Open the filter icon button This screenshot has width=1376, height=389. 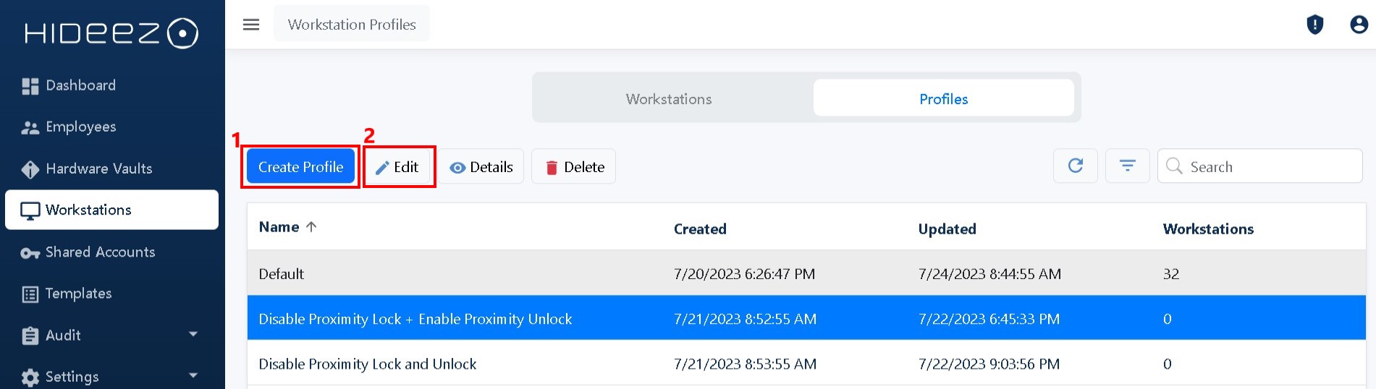tap(1127, 166)
